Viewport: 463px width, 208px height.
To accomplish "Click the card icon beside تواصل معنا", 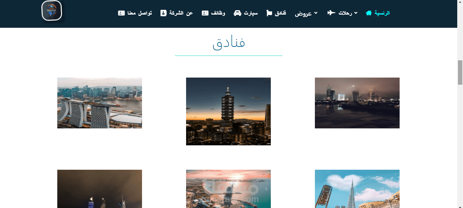I will (x=121, y=13).
